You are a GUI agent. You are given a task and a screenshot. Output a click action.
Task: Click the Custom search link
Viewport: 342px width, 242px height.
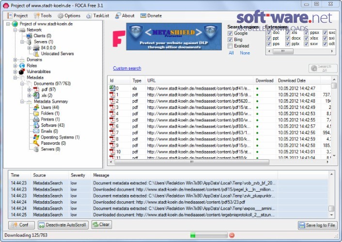click(x=127, y=68)
